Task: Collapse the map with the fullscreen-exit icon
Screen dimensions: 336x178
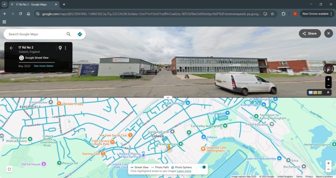Action: coord(9,169)
